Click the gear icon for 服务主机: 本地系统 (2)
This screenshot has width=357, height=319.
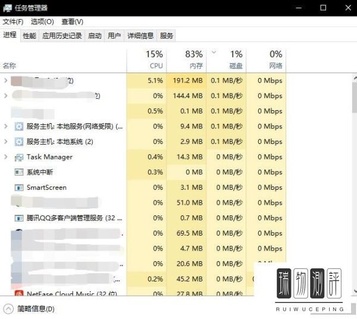pos(19,142)
